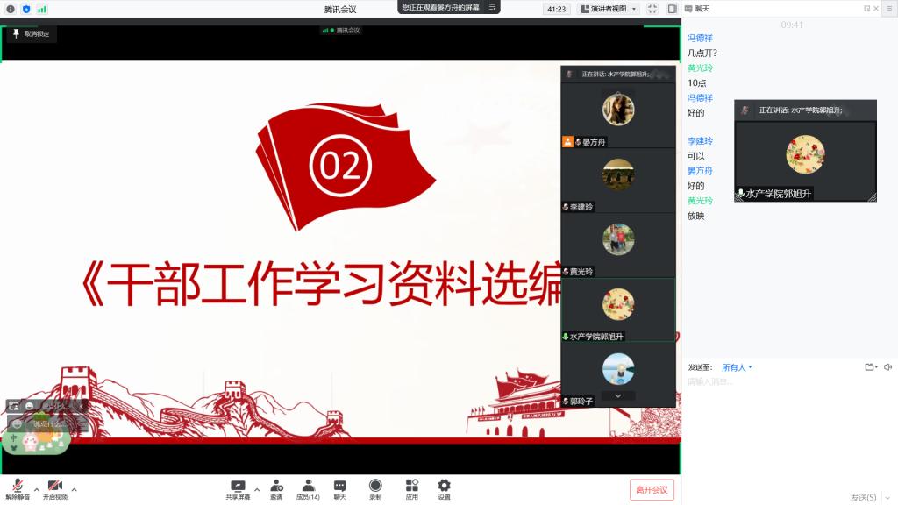Open the Share Screen (共享屏幕) tool

tap(238, 488)
